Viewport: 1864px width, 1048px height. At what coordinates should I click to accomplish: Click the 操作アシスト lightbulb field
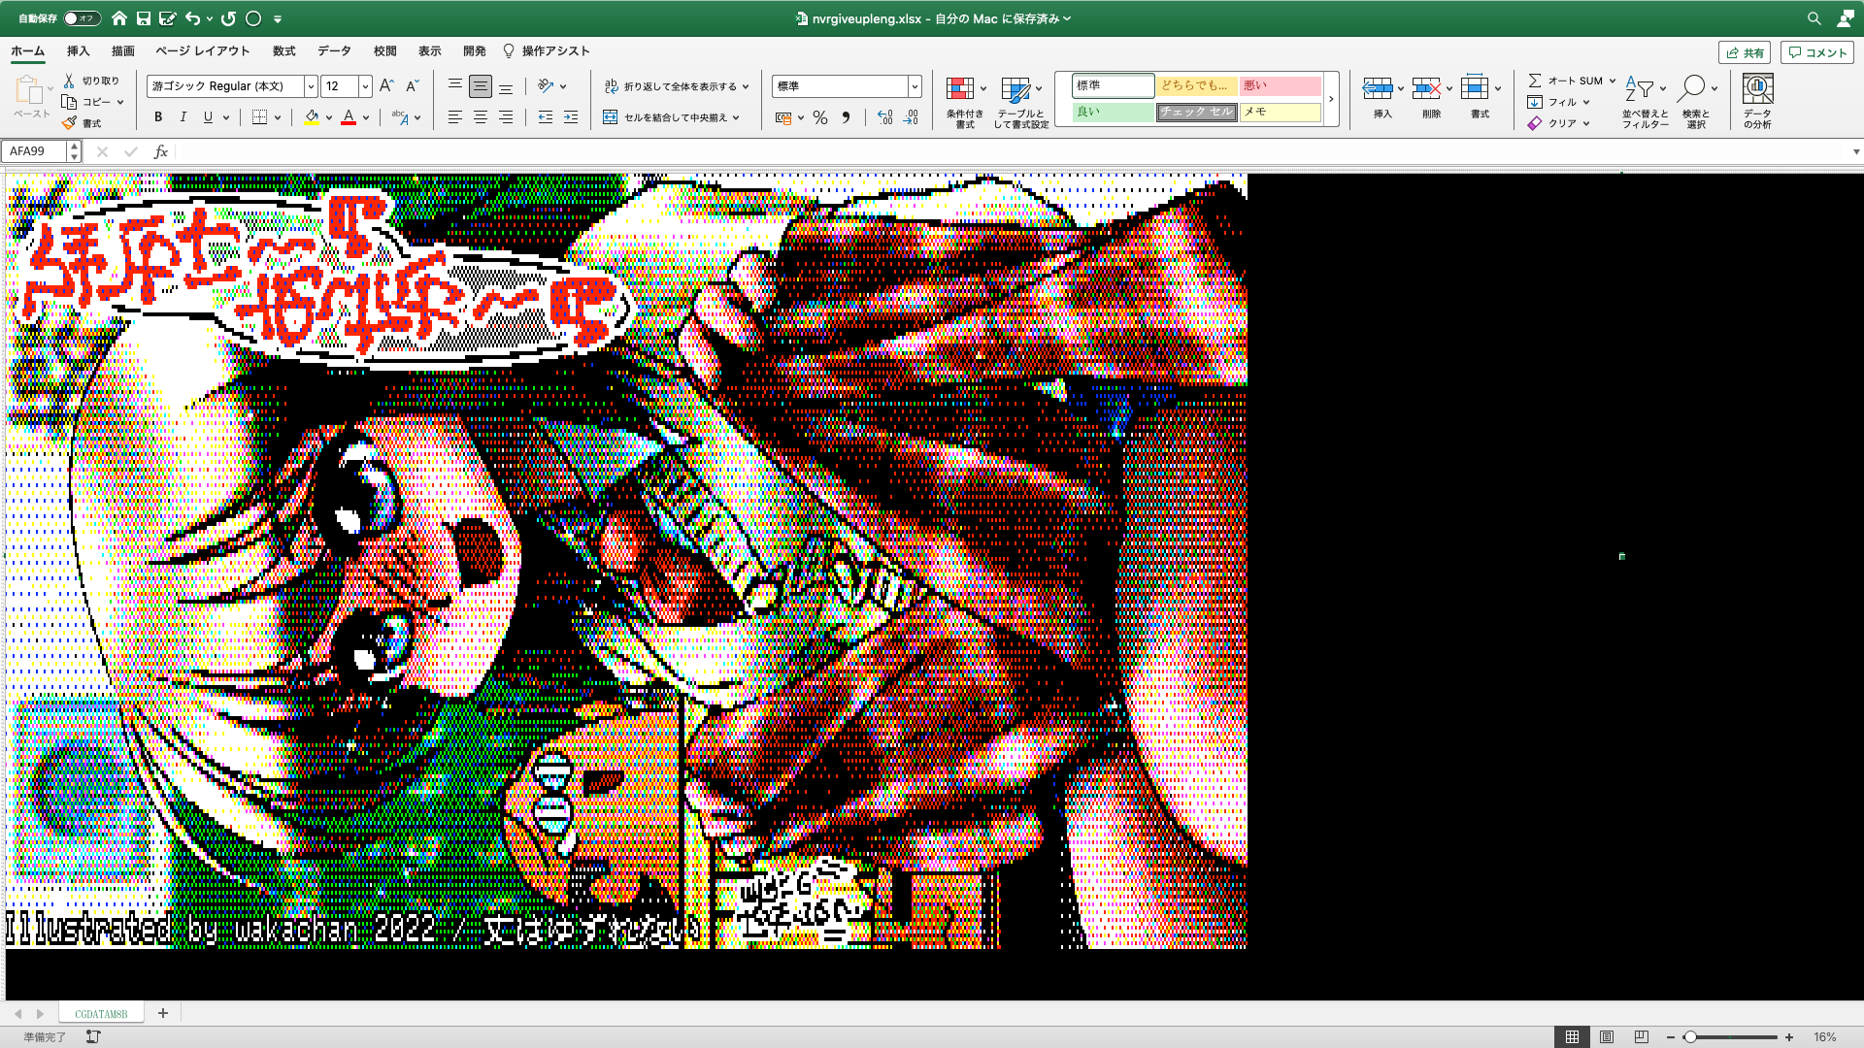547,51
